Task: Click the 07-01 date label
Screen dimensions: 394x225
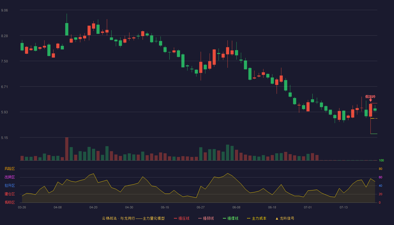Action: pos(308,207)
